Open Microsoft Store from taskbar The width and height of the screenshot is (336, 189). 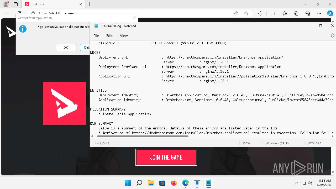(162, 183)
